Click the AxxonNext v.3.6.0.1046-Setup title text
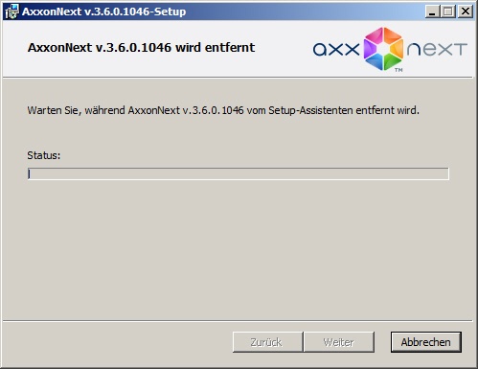Image resolution: width=478 pixels, height=369 pixels. click(x=103, y=12)
